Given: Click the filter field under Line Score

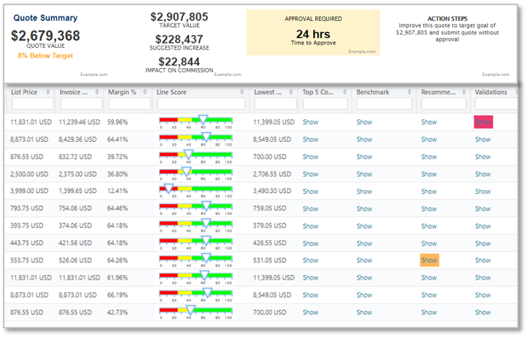Looking at the screenshot, I should (x=200, y=104).
